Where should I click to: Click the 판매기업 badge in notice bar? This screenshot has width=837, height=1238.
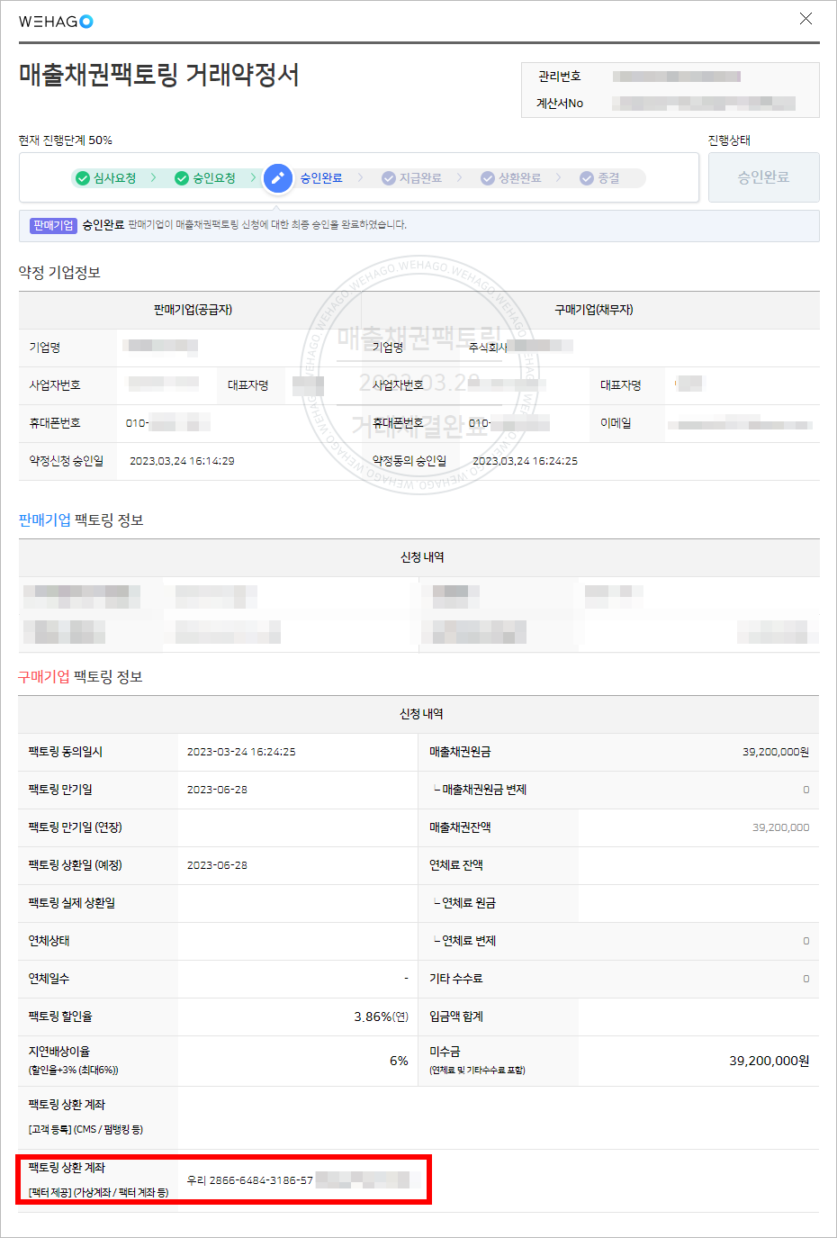pyautogui.click(x=53, y=225)
